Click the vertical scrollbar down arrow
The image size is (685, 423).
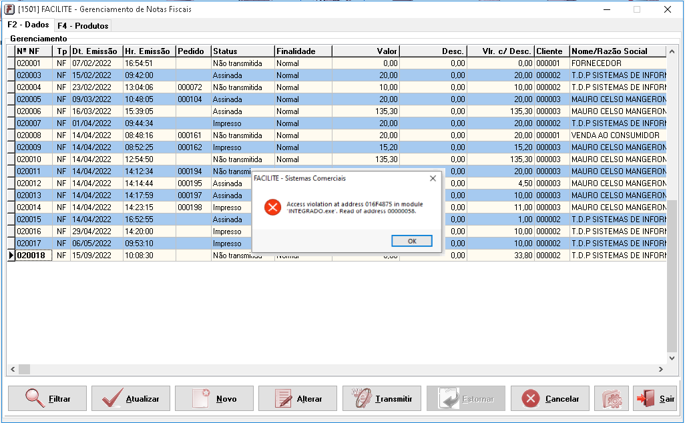(672, 358)
